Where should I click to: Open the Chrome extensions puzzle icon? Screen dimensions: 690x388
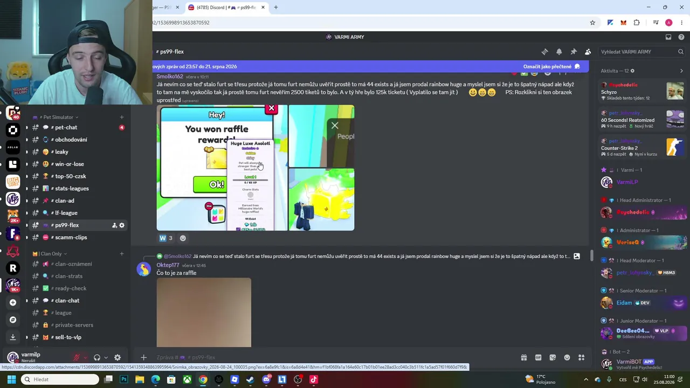(x=637, y=23)
